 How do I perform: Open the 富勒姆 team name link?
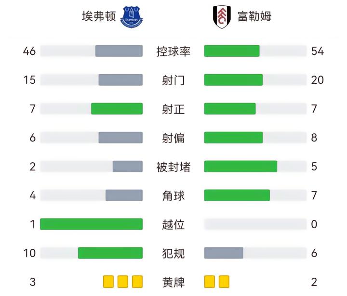tap(254, 16)
